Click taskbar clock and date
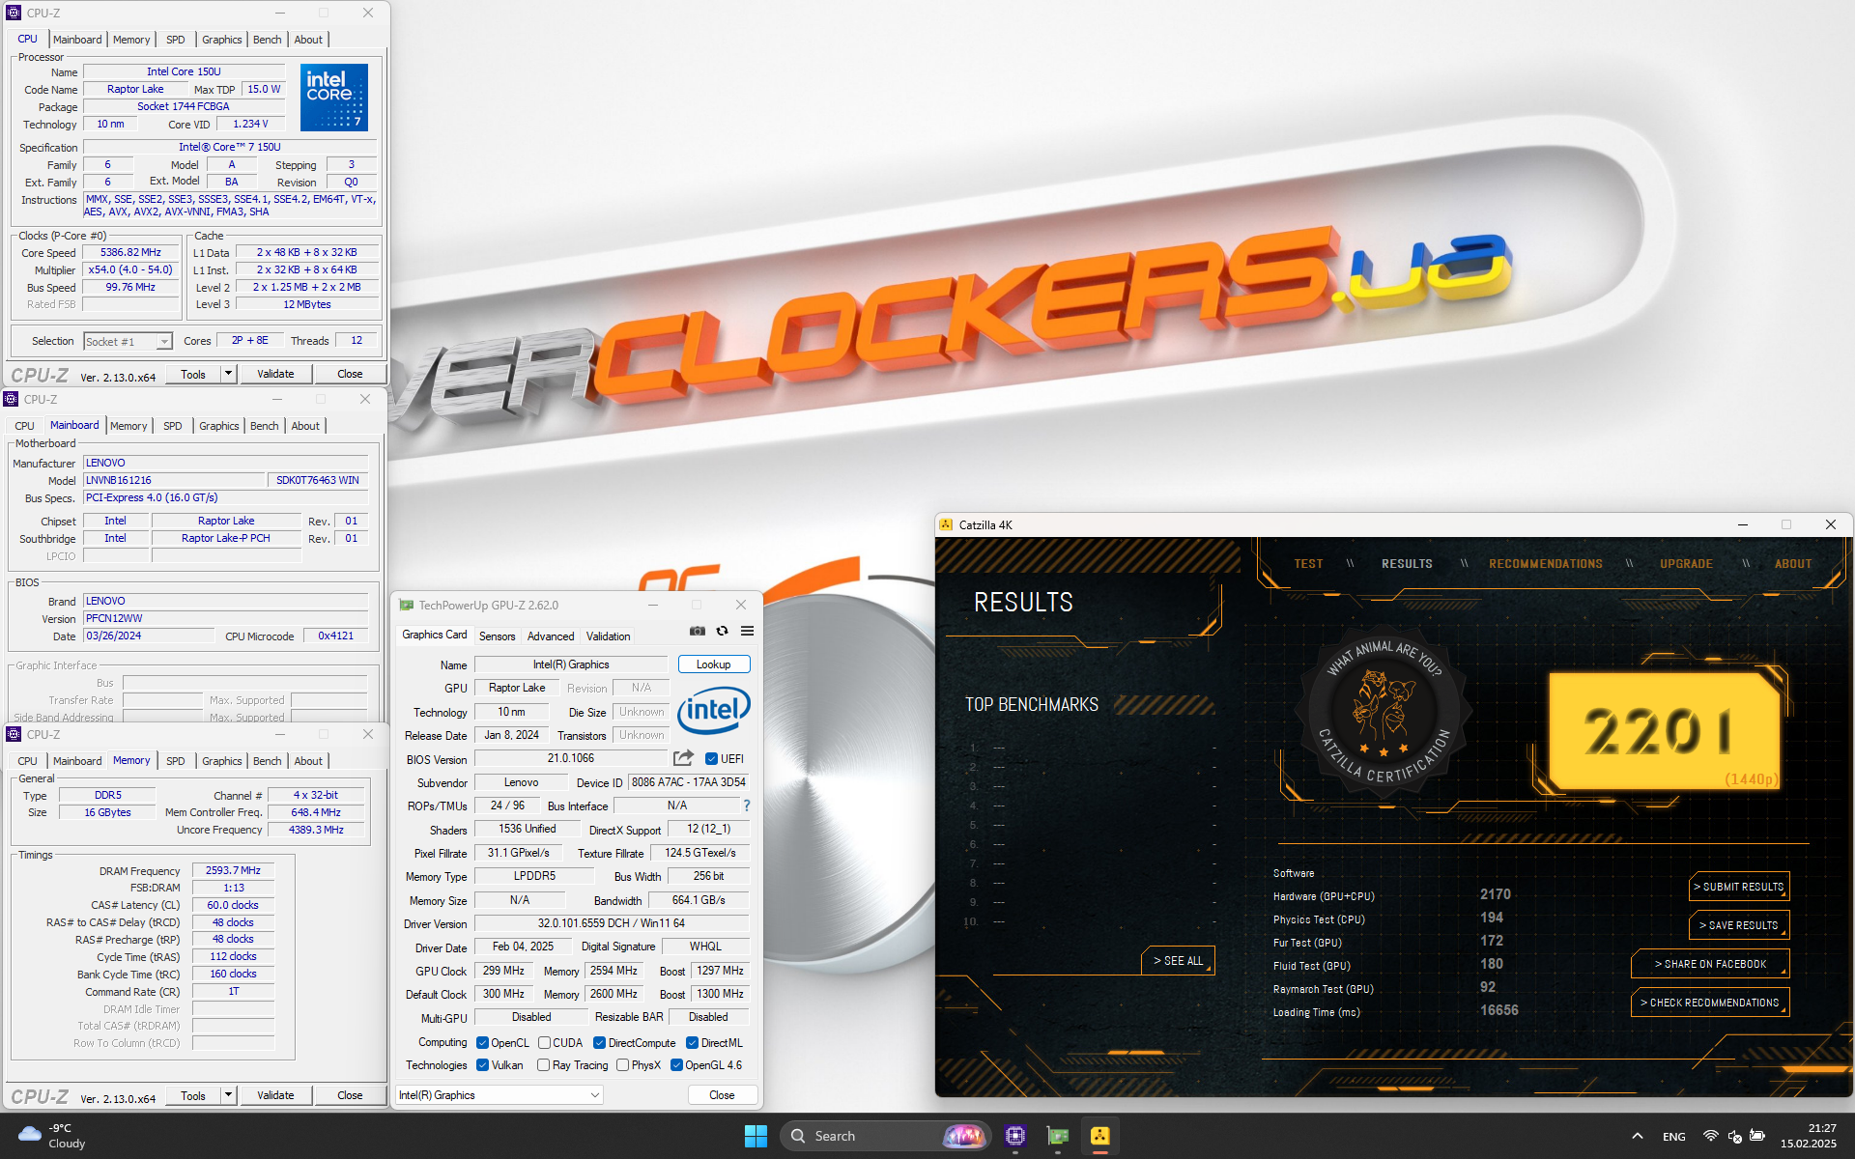This screenshot has height=1159, width=1855. 1809,1136
